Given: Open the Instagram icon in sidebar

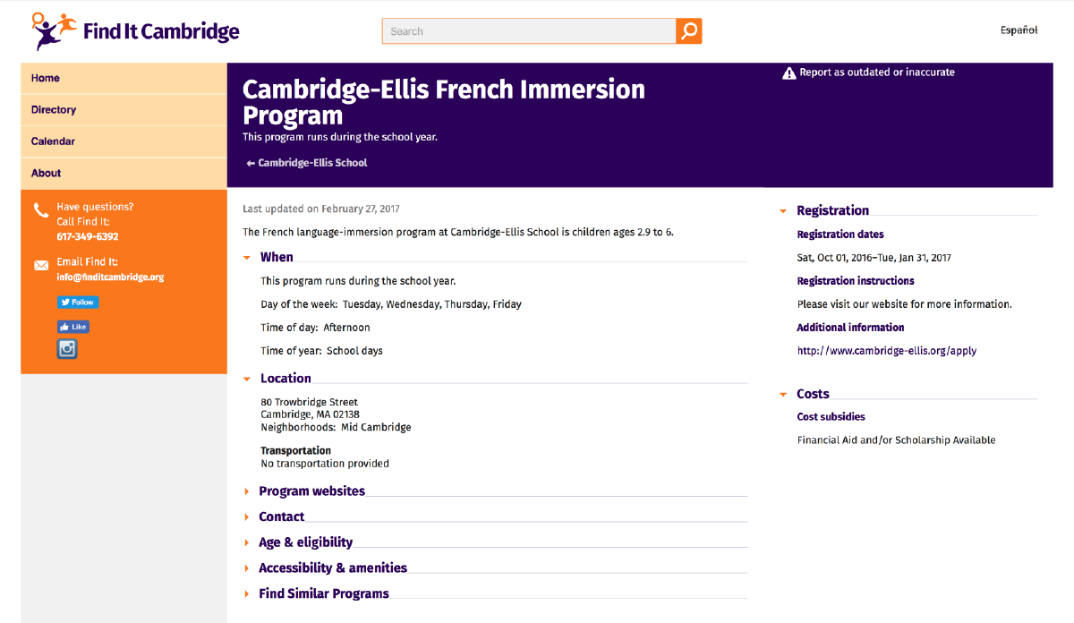Looking at the screenshot, I should coord(67,349).
